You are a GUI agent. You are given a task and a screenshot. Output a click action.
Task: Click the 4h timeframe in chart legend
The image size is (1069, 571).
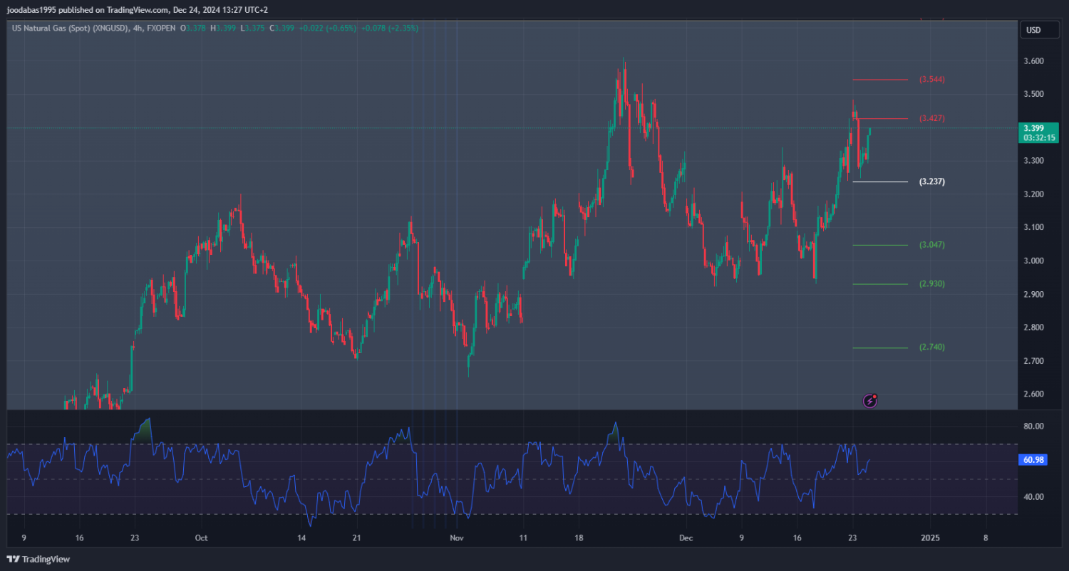click(x=138, y=28)
